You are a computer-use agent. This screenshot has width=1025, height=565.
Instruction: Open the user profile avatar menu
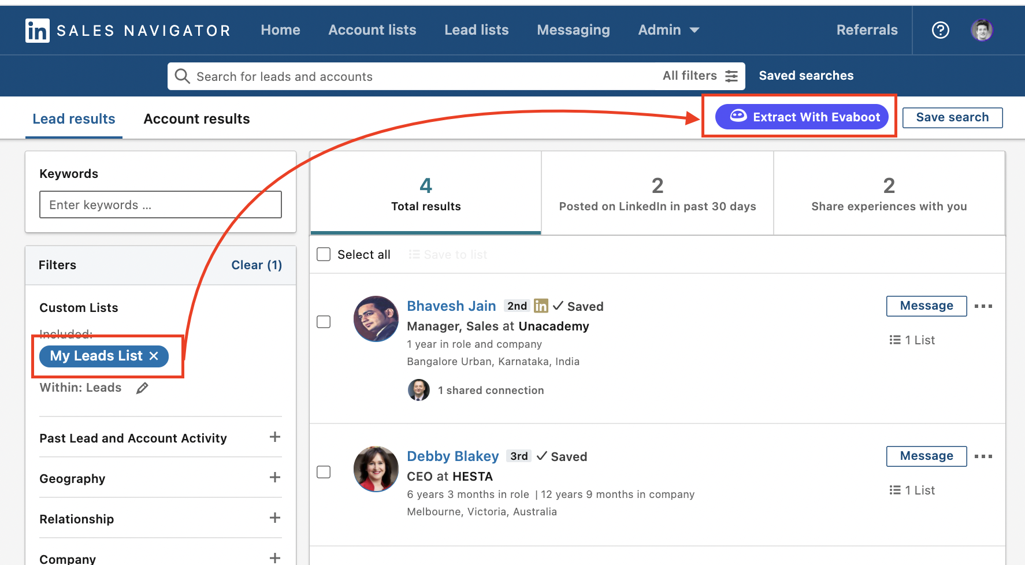pyautogui.click(x=982, y=30)
